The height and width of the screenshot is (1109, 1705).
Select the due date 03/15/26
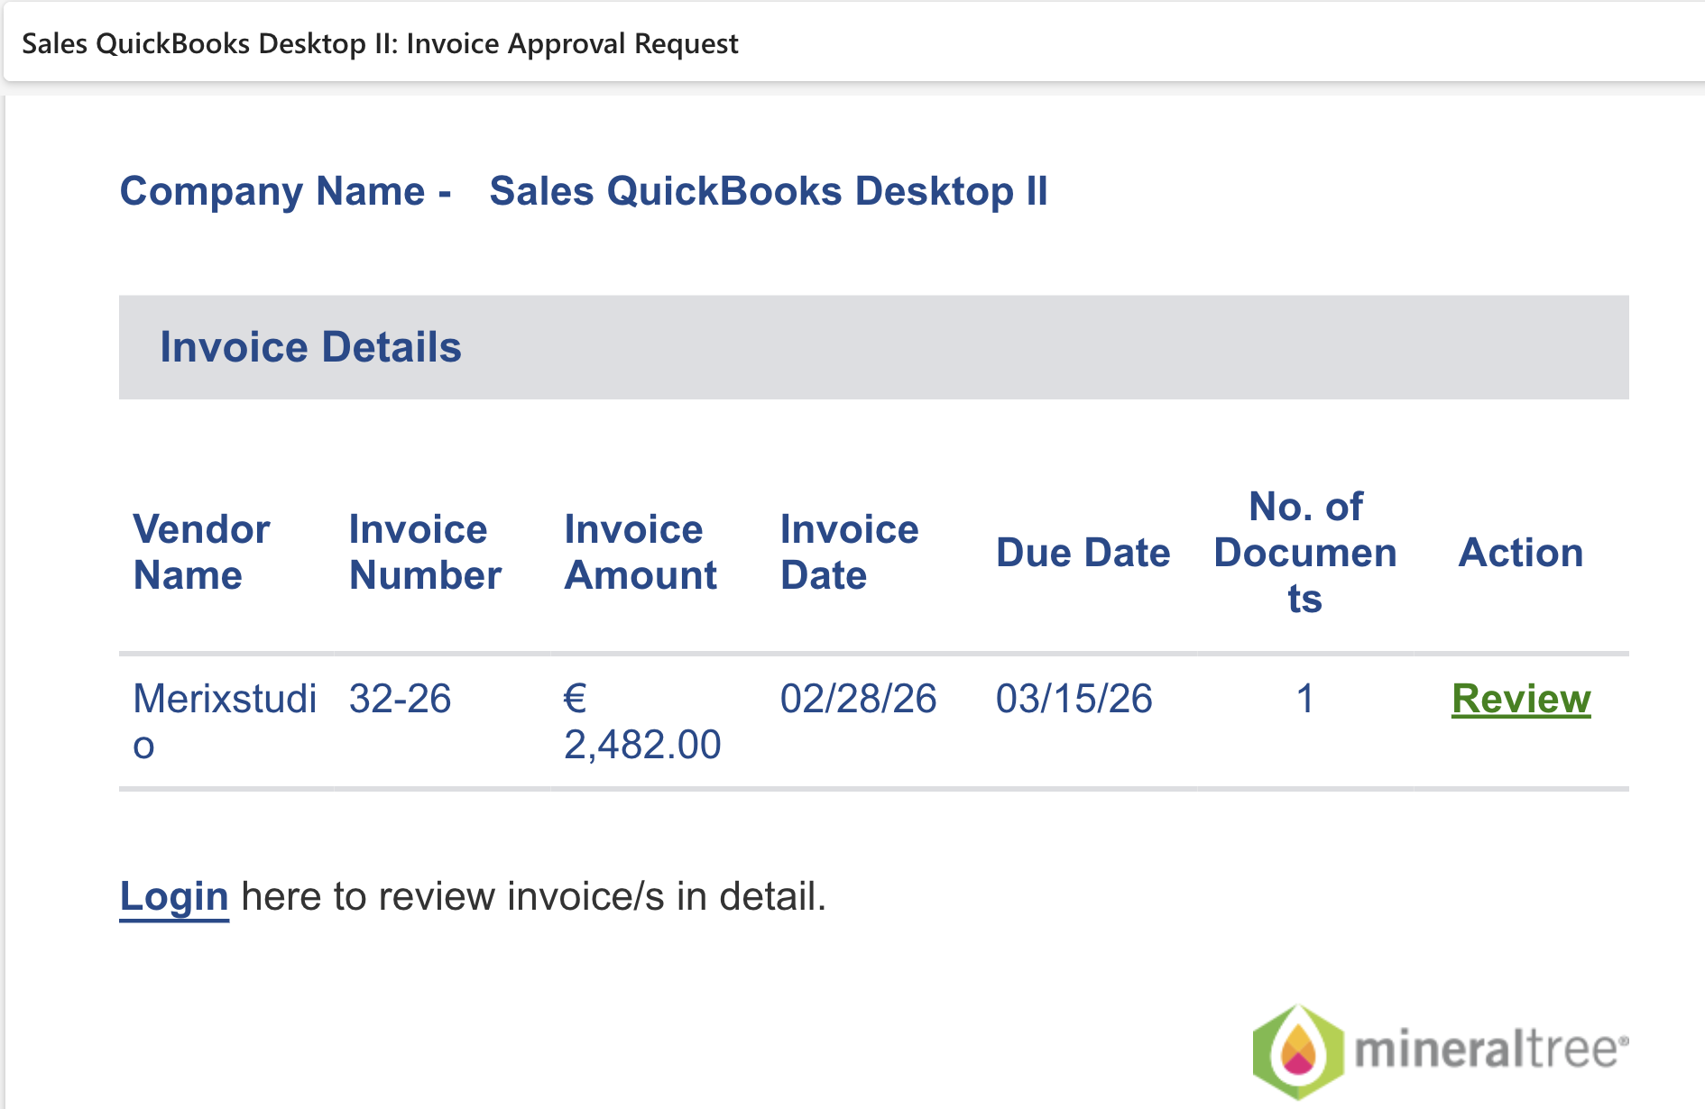(1074, 699)
